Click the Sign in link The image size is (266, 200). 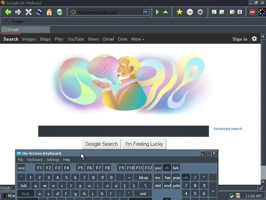point(240,39)
